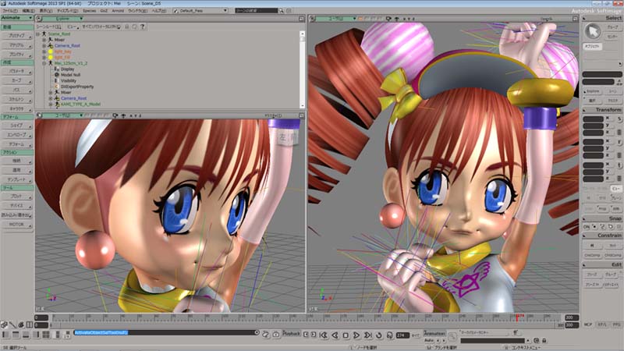Click the stop playback button
The image size is (624, 351).
point(346,335)
